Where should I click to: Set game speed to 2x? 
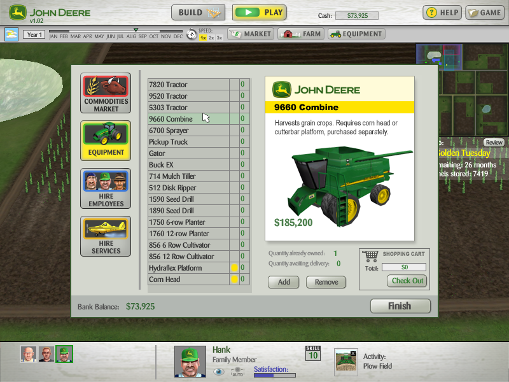[x=211, y=38]
